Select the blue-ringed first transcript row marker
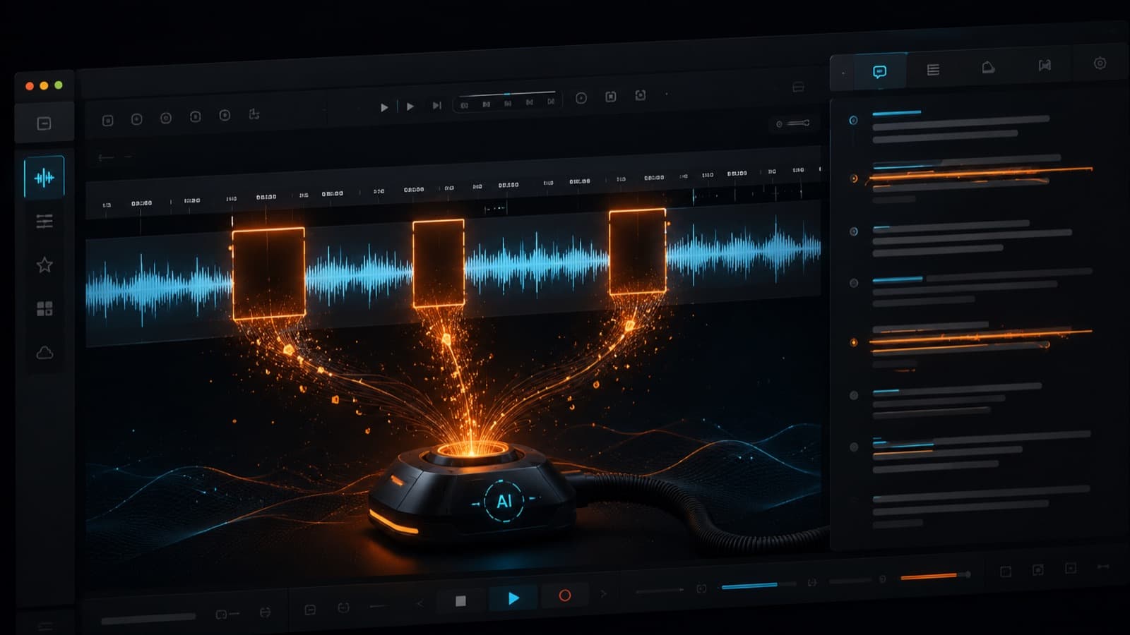The width and height of the screenshot is (1130, 635). click(853, 121)
